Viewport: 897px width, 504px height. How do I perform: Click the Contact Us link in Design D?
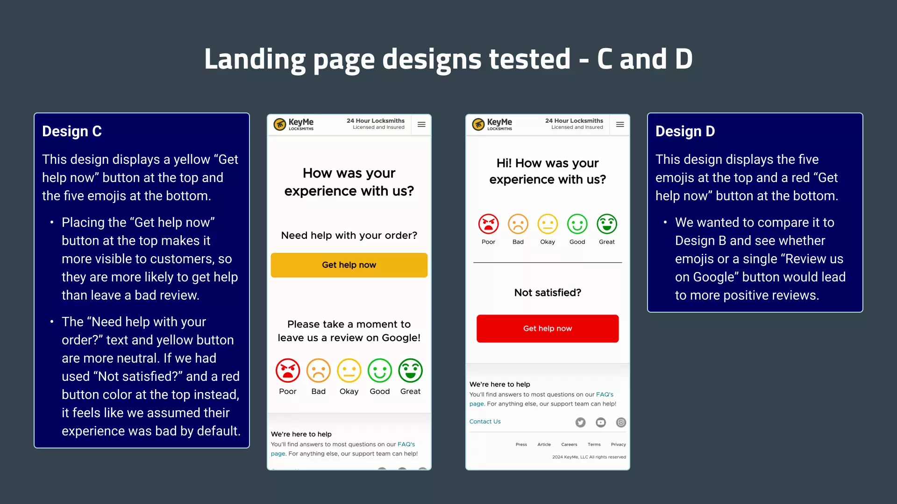pos(485,421)
